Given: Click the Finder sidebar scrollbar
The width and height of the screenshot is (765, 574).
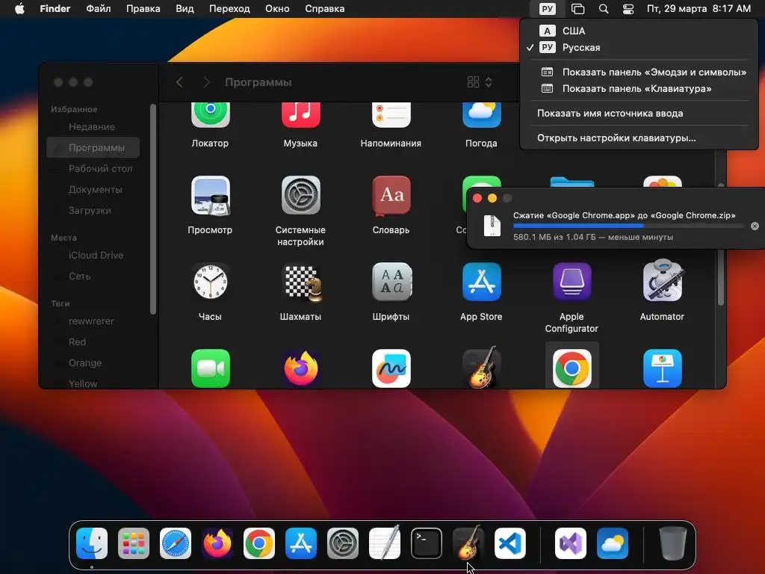Looking at the screenshot, I should (152, 209).
